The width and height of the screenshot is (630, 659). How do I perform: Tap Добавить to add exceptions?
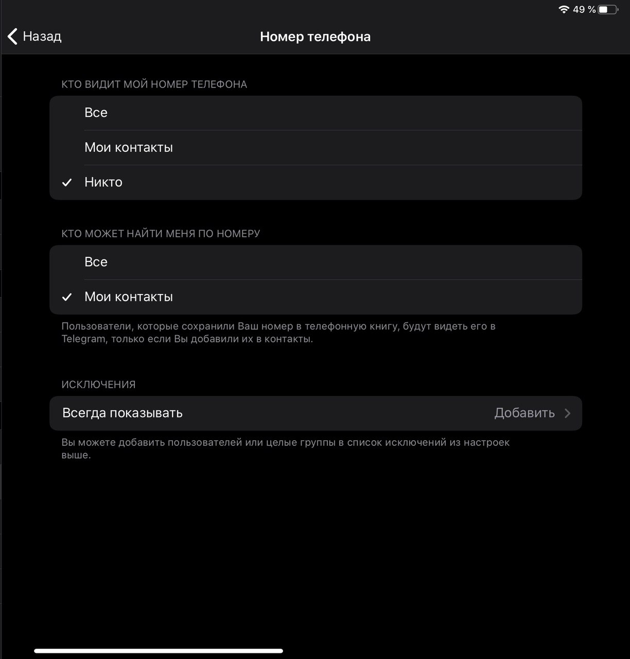tap(524, 413)
